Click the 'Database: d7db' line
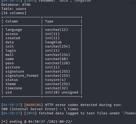136x124 pixels. 16,5
